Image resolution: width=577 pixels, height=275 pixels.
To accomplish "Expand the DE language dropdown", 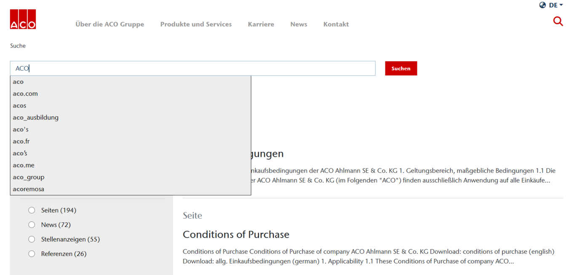I will click(x=556, y=5).
